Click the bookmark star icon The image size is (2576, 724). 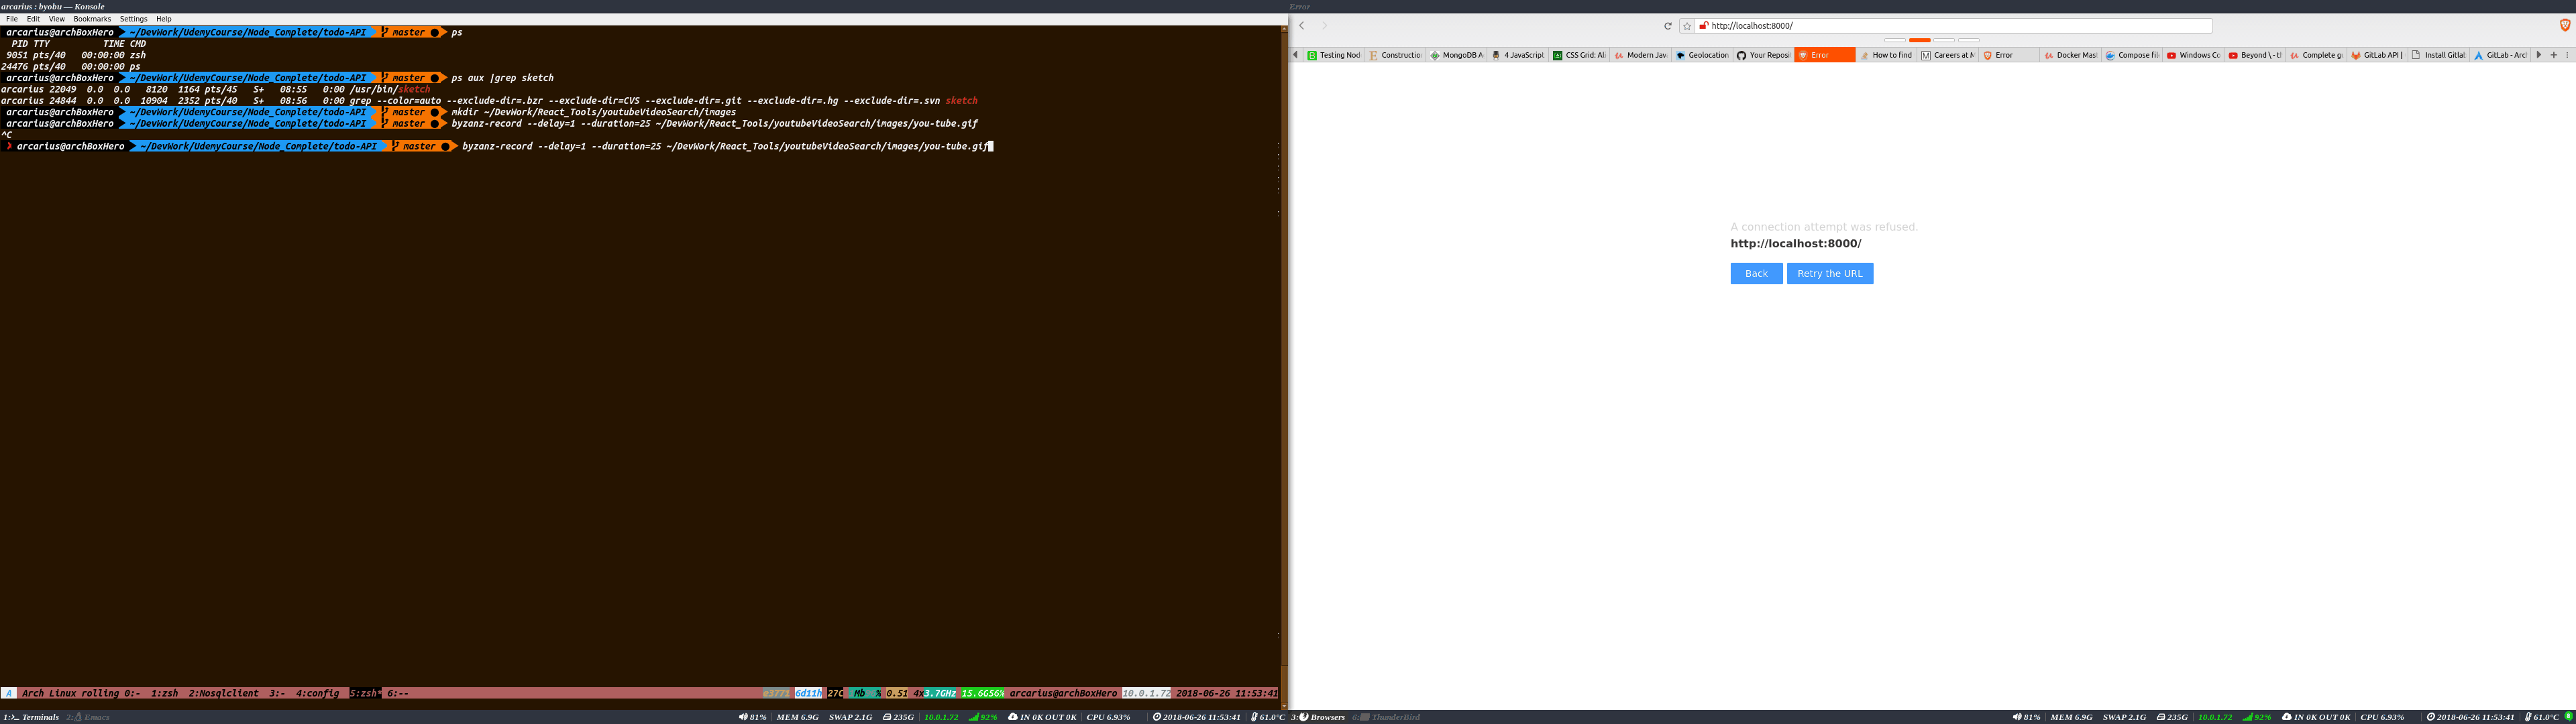click(x=1687, y=26)
